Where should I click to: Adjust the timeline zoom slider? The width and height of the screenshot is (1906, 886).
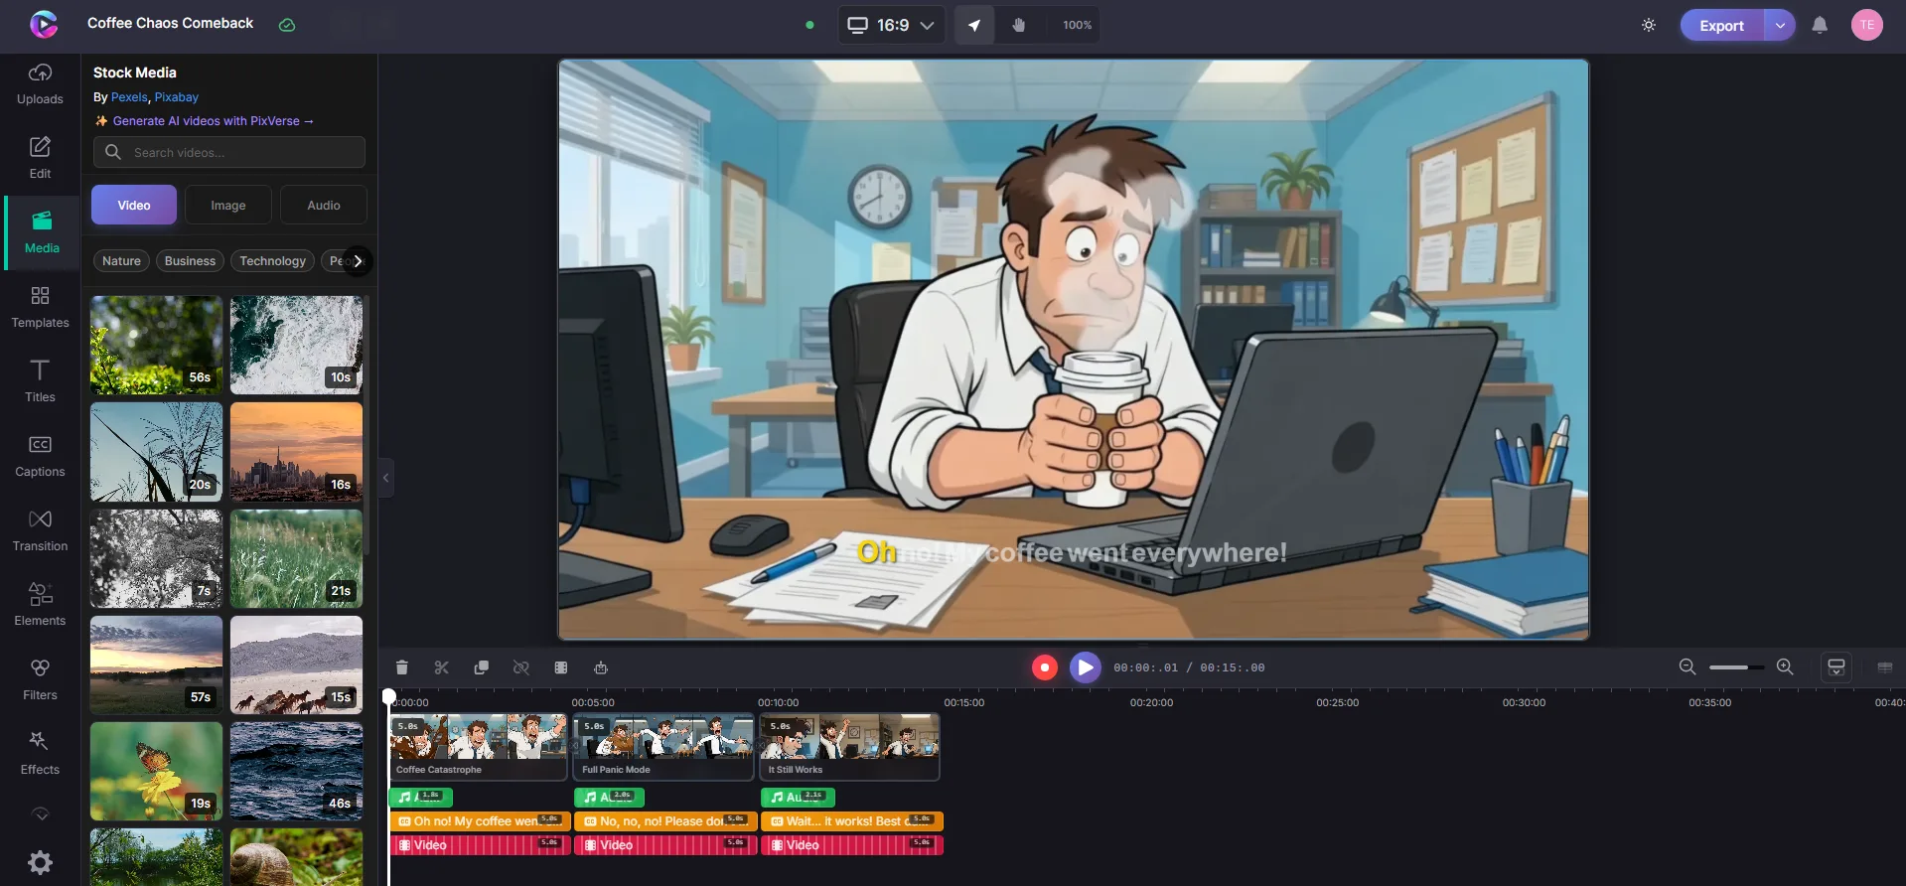pyautogui.click(x=1736, y=667)
